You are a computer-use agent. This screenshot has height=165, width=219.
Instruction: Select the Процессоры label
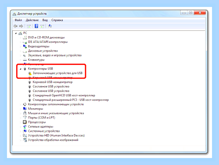tap(37, 122)
